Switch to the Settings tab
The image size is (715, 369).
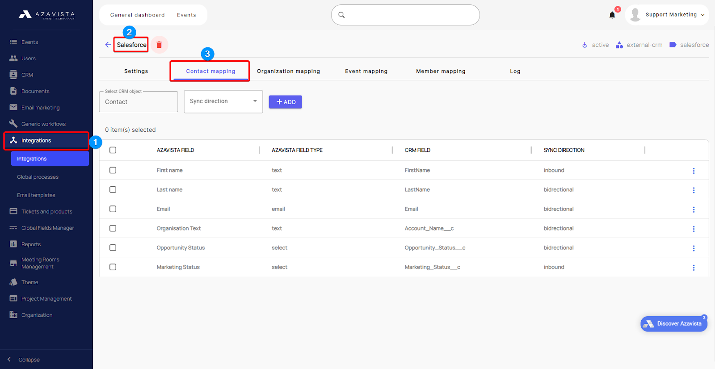coord(136,71)
